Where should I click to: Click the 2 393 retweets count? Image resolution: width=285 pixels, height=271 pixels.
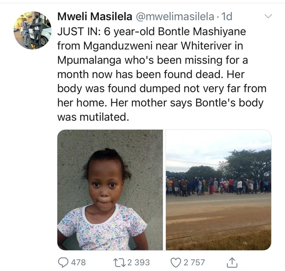click(139, 262)
